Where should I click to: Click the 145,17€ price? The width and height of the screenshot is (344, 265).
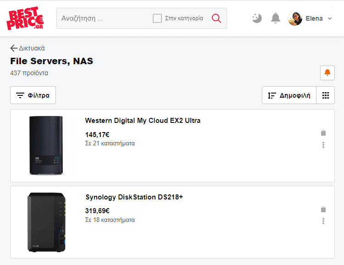point(97,134)
